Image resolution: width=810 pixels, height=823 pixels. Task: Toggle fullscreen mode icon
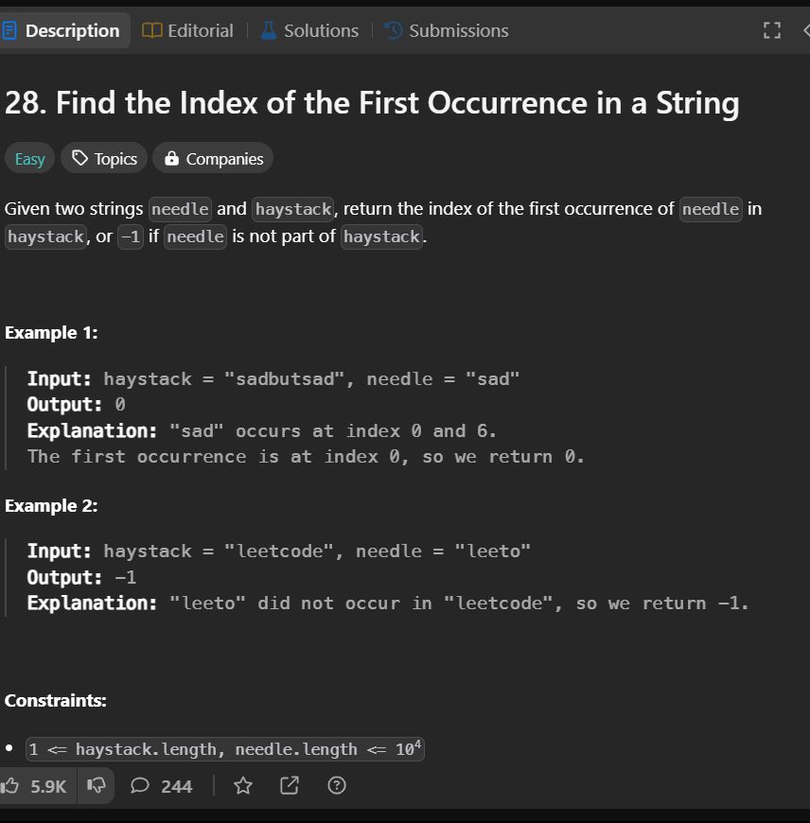coord(772,30)
